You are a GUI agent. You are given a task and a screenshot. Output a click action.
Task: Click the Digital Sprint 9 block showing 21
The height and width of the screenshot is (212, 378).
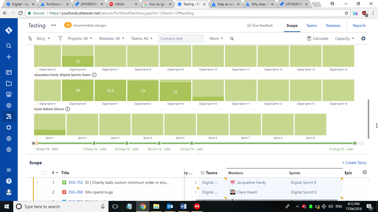click(x=175, y=90)
